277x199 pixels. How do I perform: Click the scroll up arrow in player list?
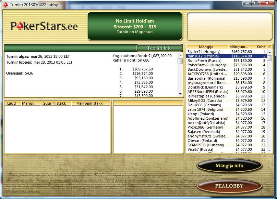pyautogui.click(x=270, y=52)
